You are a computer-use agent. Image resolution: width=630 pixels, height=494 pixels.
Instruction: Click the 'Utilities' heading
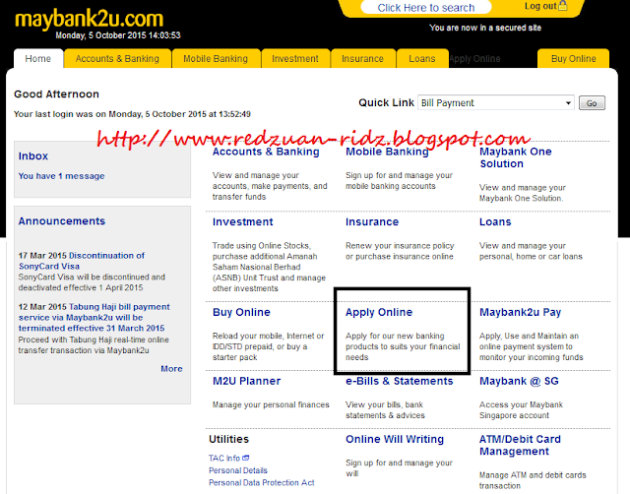point(228,439)
